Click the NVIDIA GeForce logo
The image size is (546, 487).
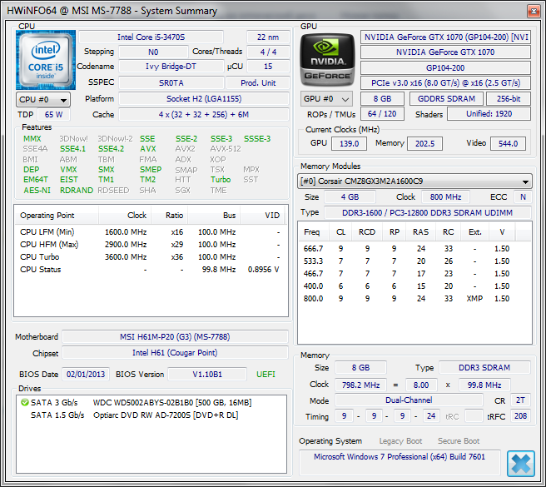coord(327,60)
